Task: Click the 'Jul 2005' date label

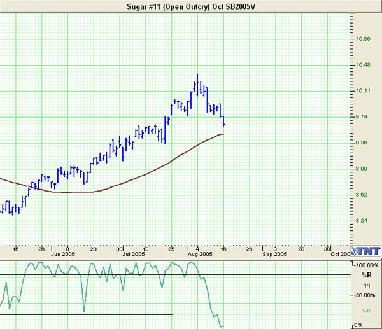Action: (x=134, y=255)
